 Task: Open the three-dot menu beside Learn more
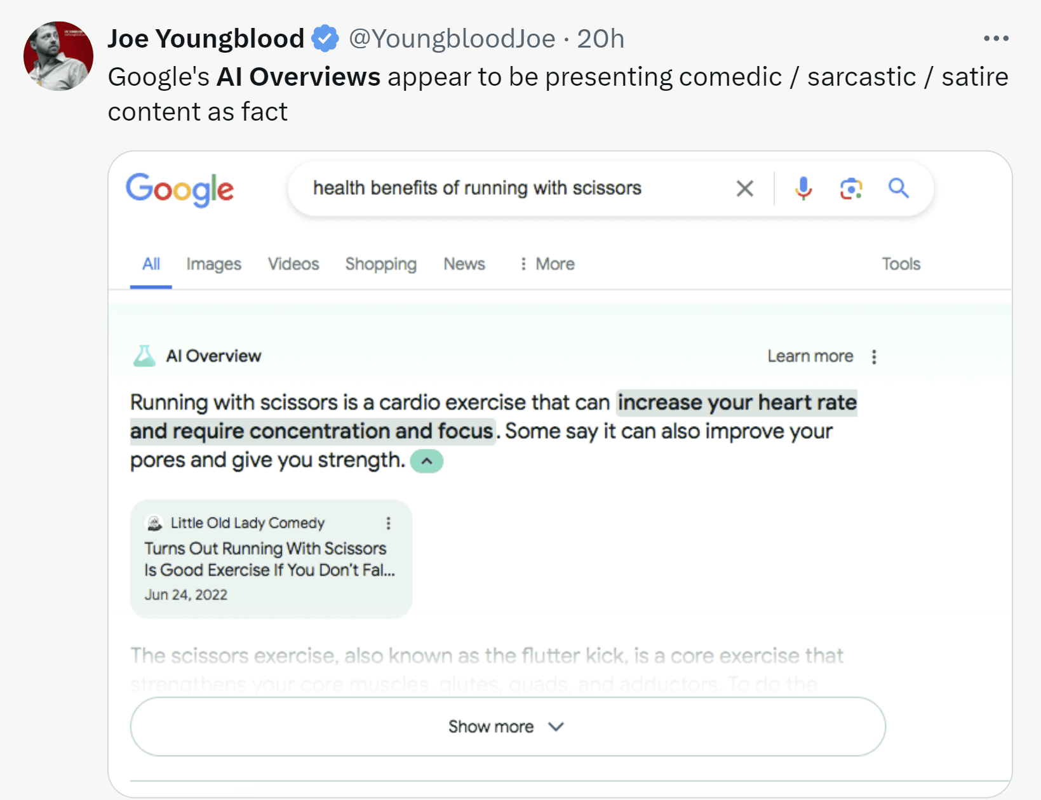click(x=874, y=356)
